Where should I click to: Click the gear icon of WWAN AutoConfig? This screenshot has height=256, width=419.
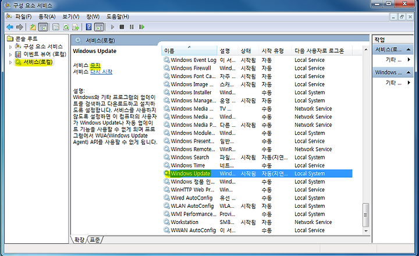tap(167, 230)
